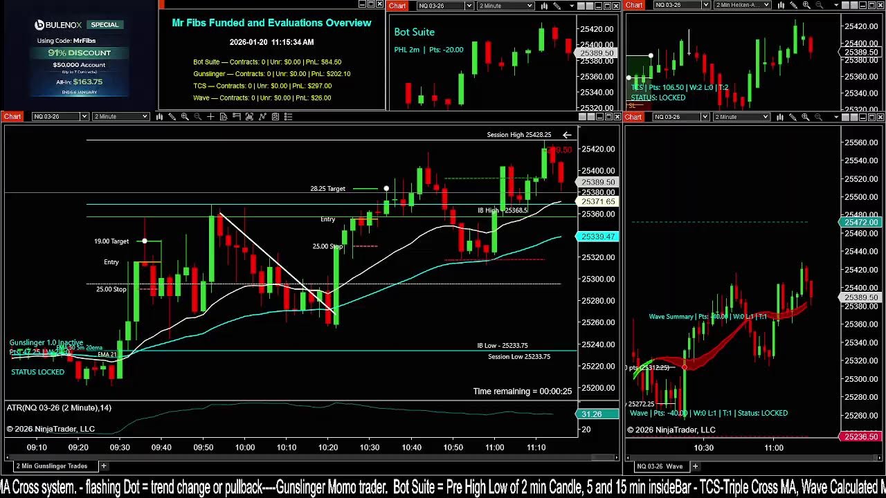Toggle instrument link square on main chart window

pyautogui.click(x=582, y=116)
